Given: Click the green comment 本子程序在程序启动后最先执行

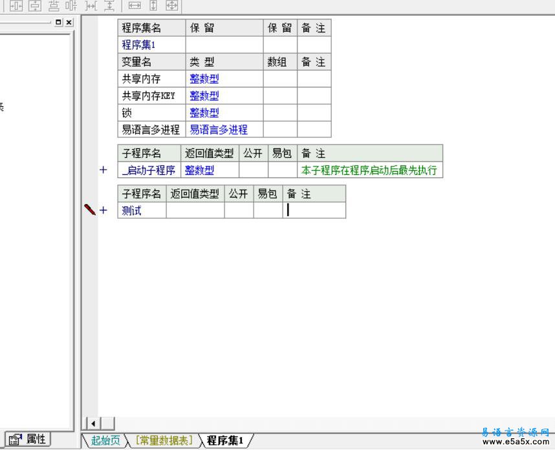Looking at the screenshot, I should (x=369, y=170).
